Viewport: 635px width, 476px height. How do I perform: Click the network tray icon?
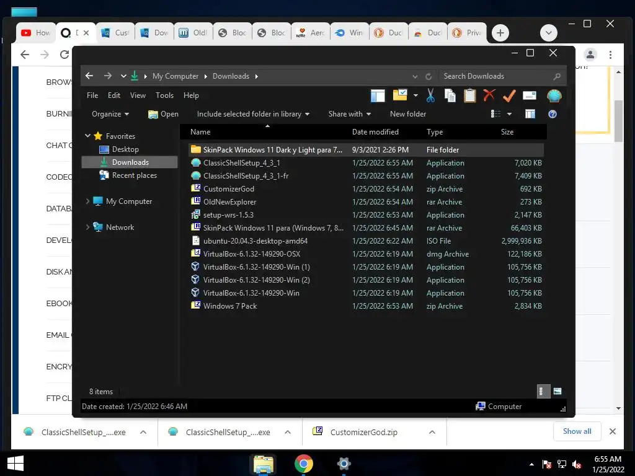coord(562,464)
